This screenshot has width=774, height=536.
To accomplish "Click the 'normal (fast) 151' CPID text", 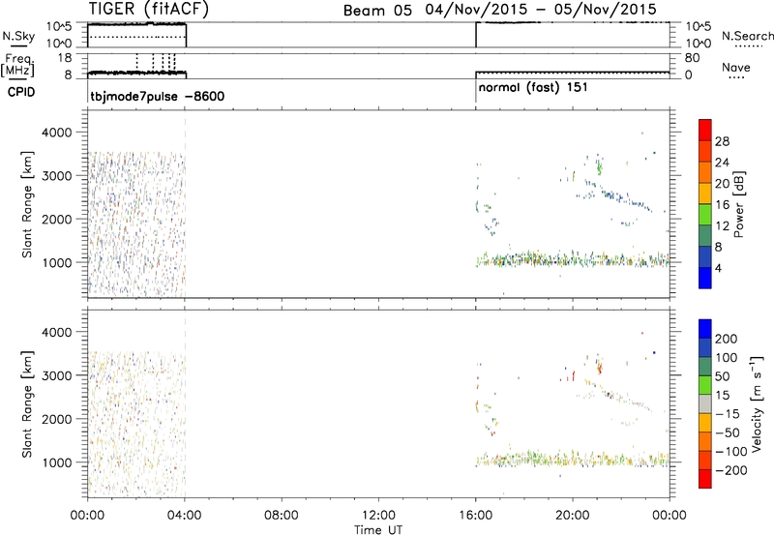I will pyautogui.click(x=533, y=88).
